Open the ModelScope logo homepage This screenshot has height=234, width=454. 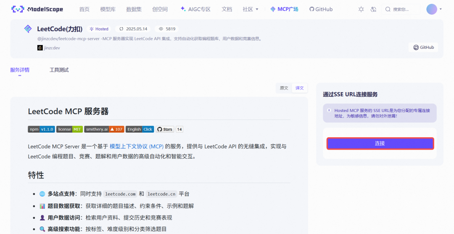point(37,9)
